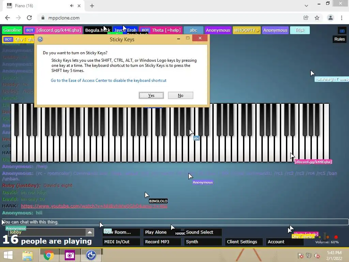349x262 pixels.
Task: Click the blue icon above Rules
Action: pos(342,31)
